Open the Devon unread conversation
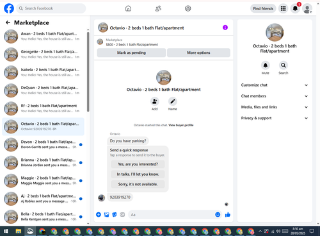 (44, 144)
